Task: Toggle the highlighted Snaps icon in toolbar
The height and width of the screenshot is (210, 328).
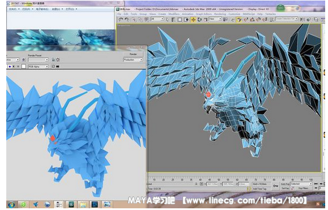Action: click(x=239, y=20)
